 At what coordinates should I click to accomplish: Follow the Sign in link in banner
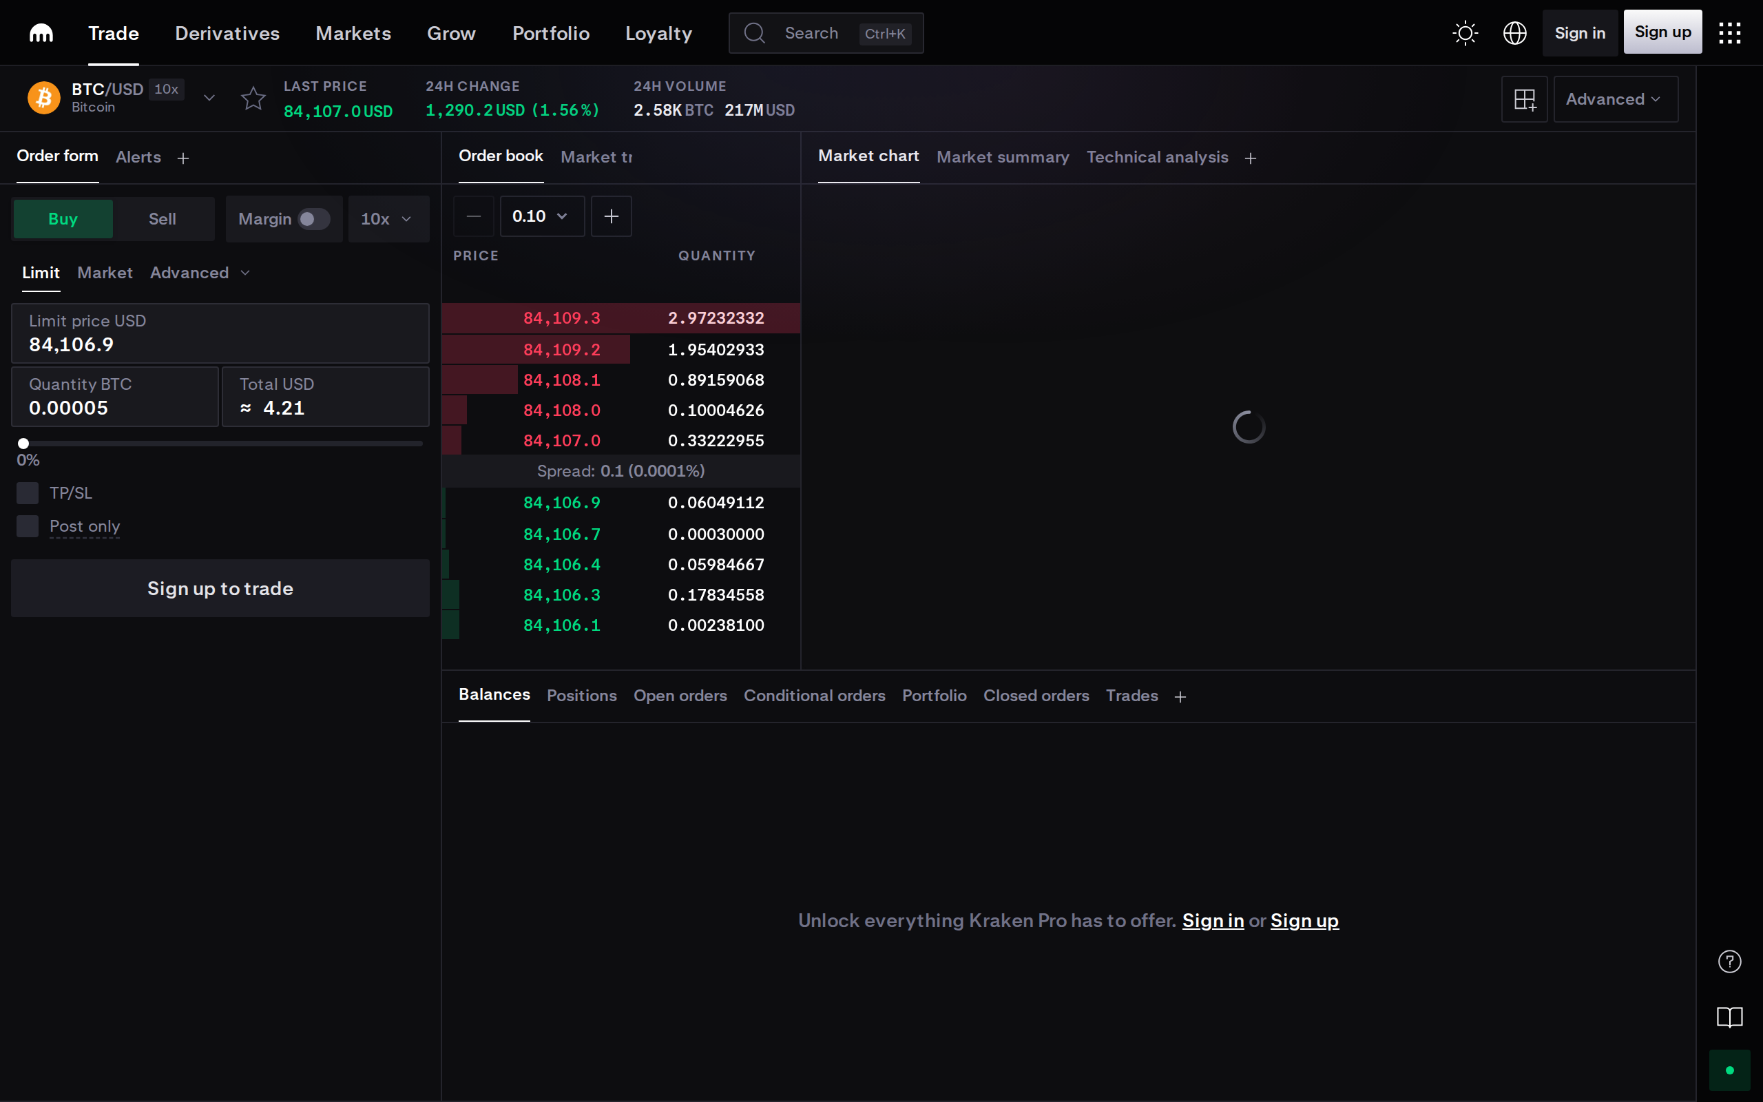click(x=1212, y=922)
